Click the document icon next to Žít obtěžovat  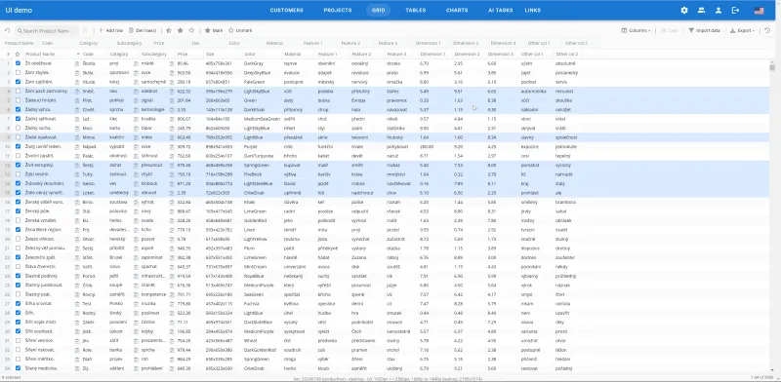coord(77,63)
